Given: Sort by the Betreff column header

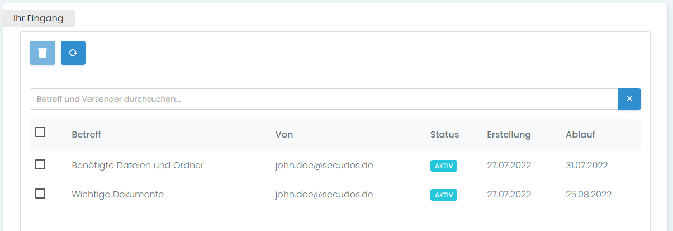Looking at the screenshot, I should pos(86,135).
